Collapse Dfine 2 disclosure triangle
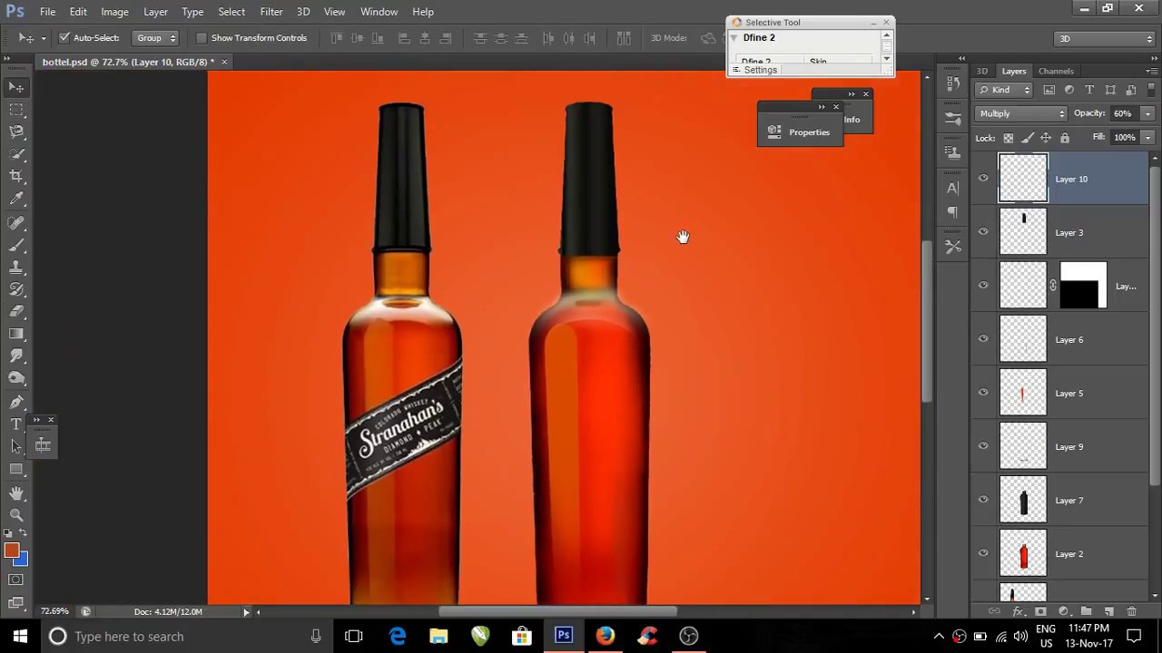The width and height of the screenshot is (1162, 653). (734, 38)
